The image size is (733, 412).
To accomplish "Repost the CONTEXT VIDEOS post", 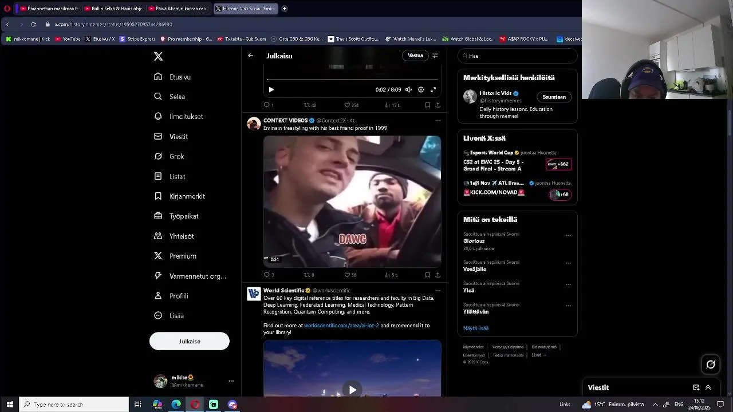I will 309,275.
